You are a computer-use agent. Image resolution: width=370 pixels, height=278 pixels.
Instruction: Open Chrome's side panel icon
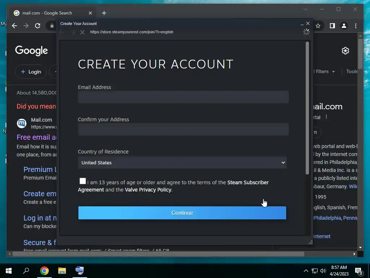pos(332,26)
